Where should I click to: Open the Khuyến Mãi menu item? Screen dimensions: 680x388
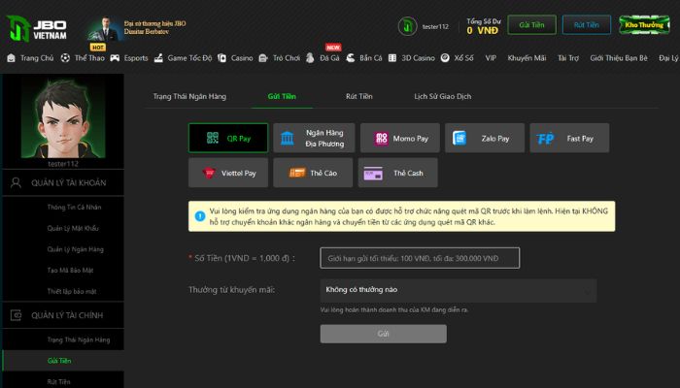pos(527,58)
